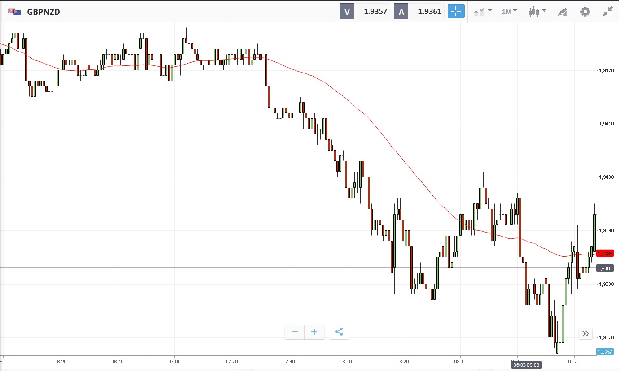
Task: Click the share chart icon
Action: coord(339,332)
